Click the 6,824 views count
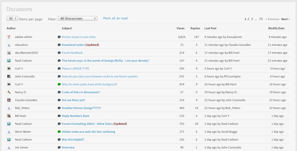This screenshot has height=151, width=297. 182,37
